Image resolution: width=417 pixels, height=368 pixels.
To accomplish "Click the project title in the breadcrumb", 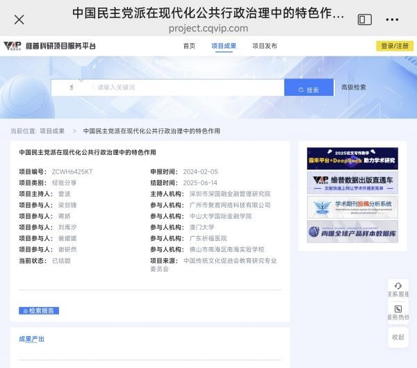I will [152, 131].
